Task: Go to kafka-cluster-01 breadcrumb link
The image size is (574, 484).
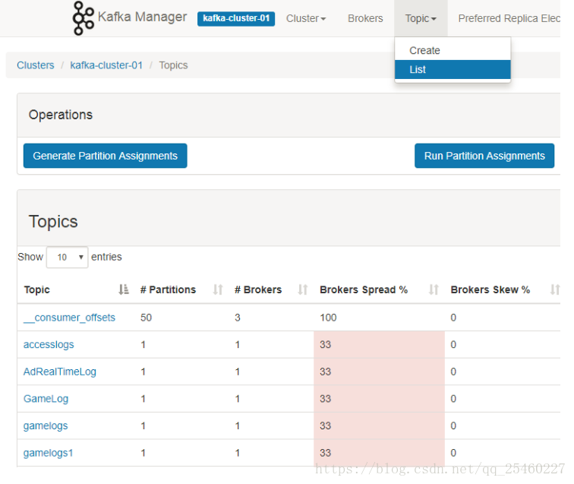Action: click(x=106, y=65)
